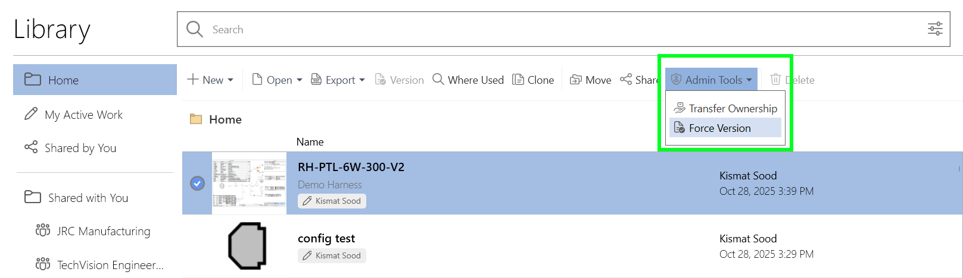This screenshot has width=963, height=278.
Task: Click the Share toolbar icon
Action: 626,80
